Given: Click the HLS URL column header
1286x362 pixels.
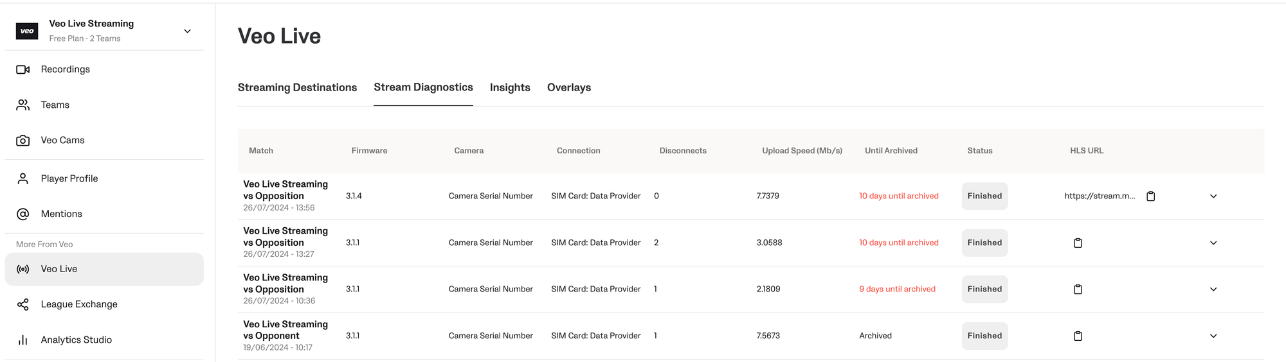Looking at the screenshot, I should 1086,151.
